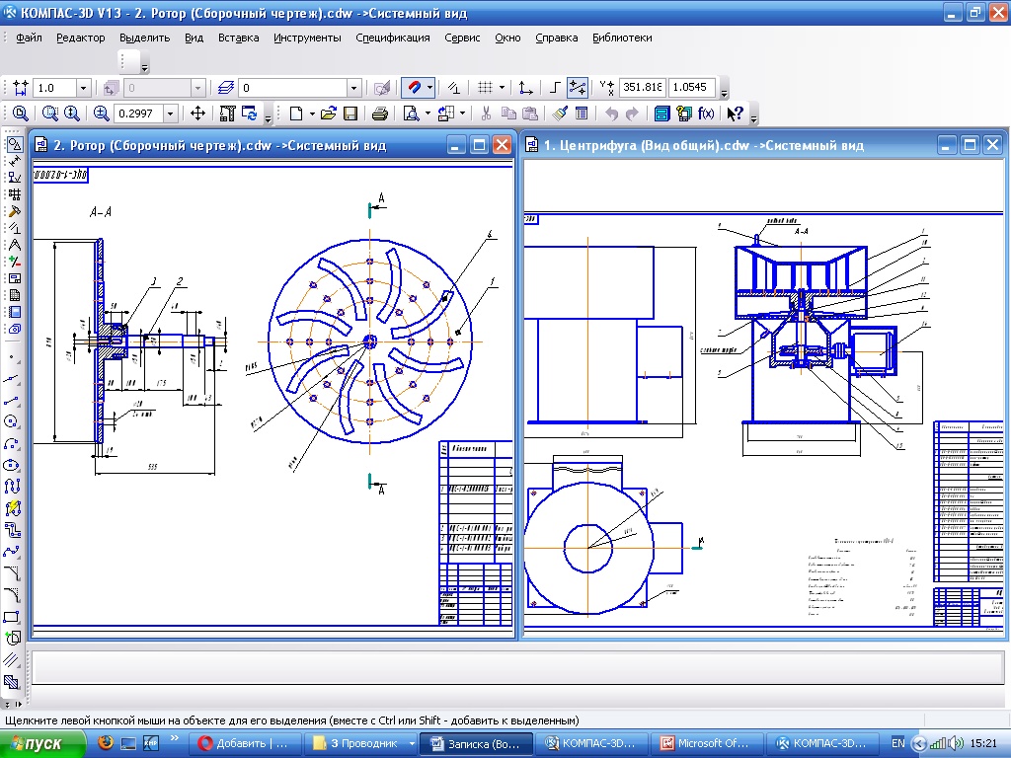Expand the New document dropdown arrow
Image resolution: width=1011 pixels, height=758 pixels.
click(x=312, y=114)
